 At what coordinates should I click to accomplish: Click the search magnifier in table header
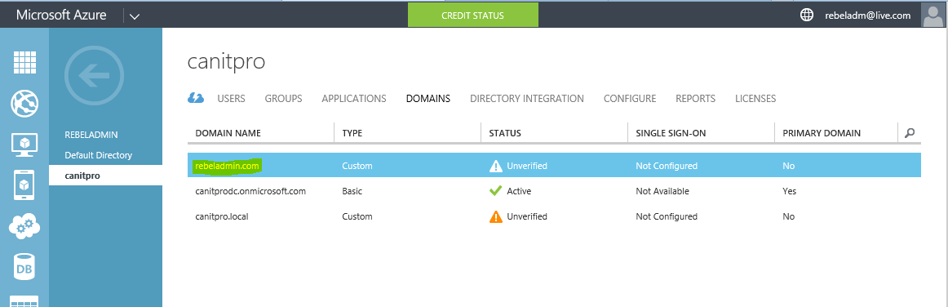(910, 132)
